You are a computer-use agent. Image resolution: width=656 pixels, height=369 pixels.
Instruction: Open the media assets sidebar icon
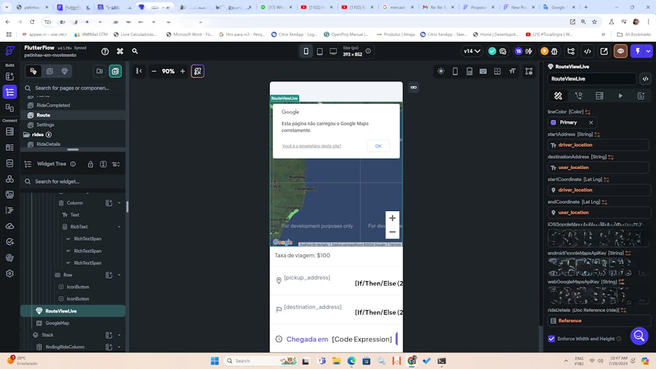click(x=10, y=195)
